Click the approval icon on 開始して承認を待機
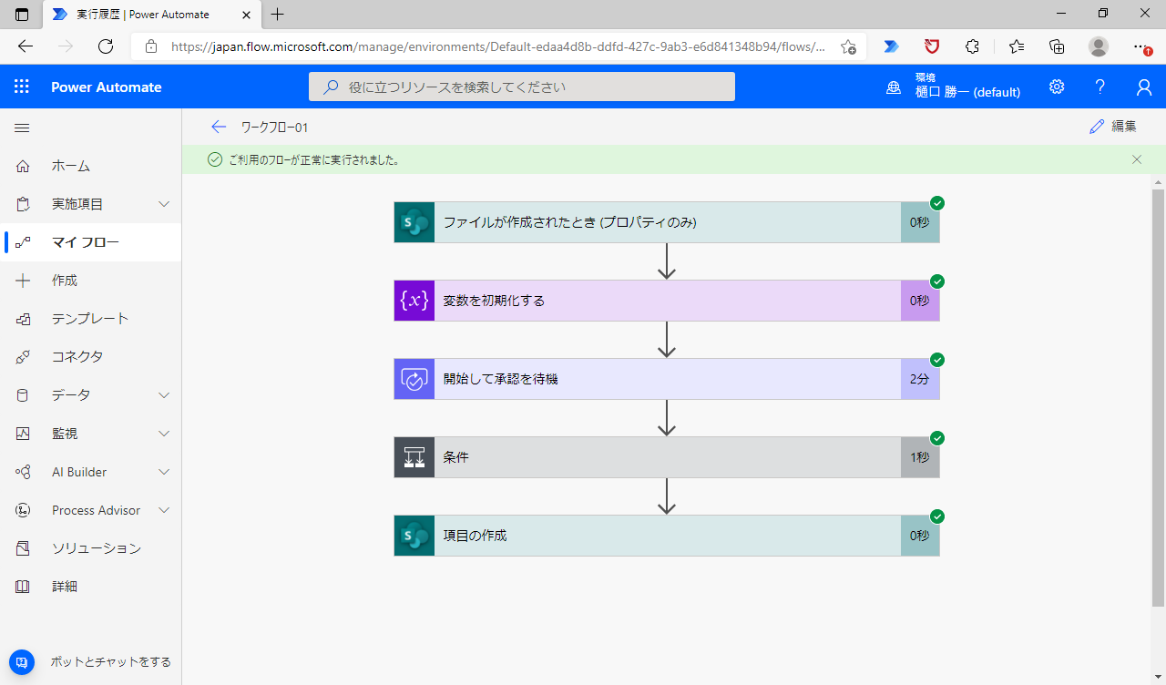Image resolution: width=1166 pixels, height=685 pixels. pos(414,379)
